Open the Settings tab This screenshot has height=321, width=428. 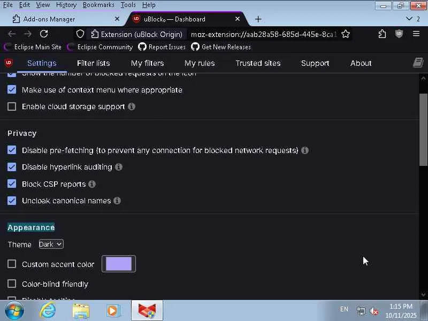[x=42, y=63]
